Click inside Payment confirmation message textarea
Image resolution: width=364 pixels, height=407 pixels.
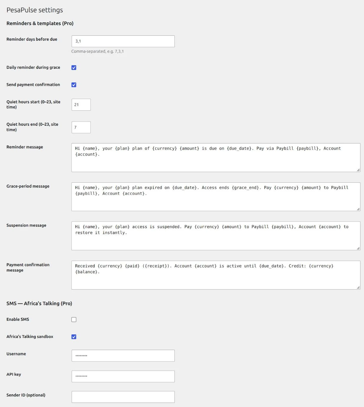(x=216, y=275)
